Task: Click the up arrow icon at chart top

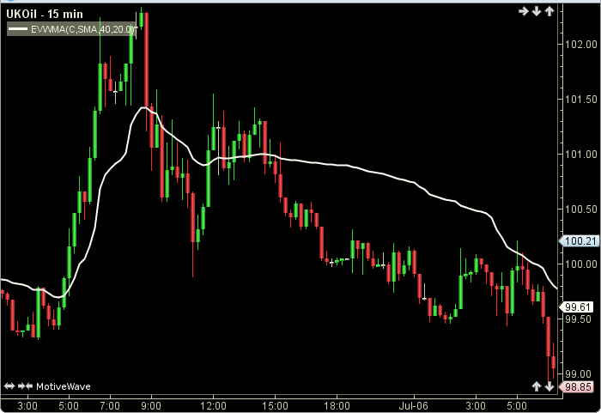Action: 549,11
